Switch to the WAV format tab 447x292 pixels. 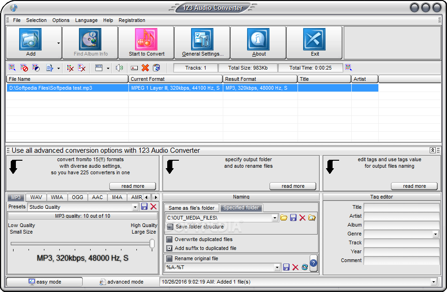[36, 197]
